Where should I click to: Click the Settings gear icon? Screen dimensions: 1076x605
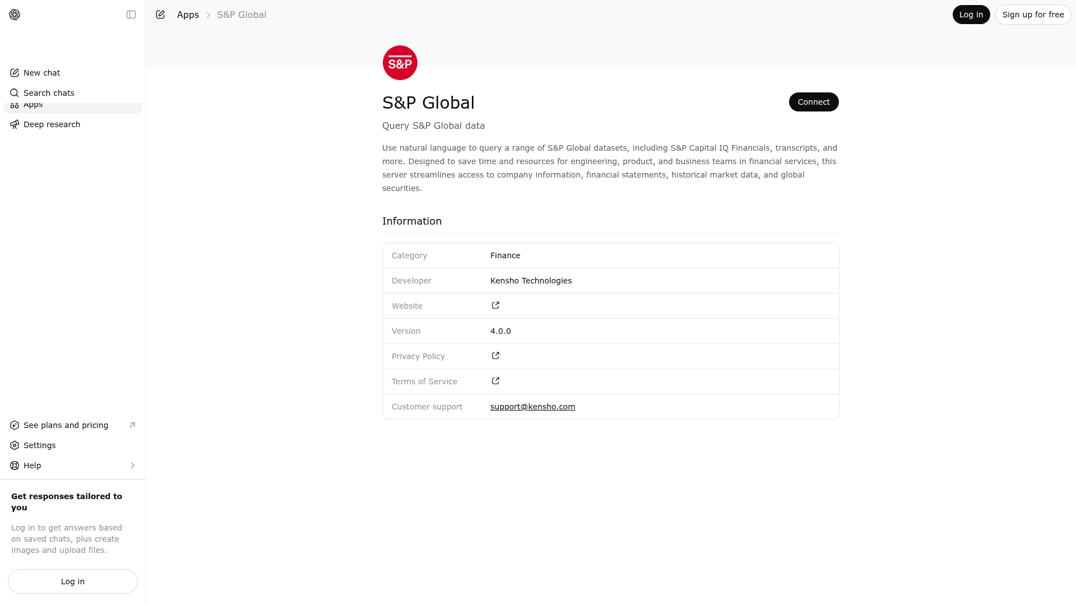15,445
